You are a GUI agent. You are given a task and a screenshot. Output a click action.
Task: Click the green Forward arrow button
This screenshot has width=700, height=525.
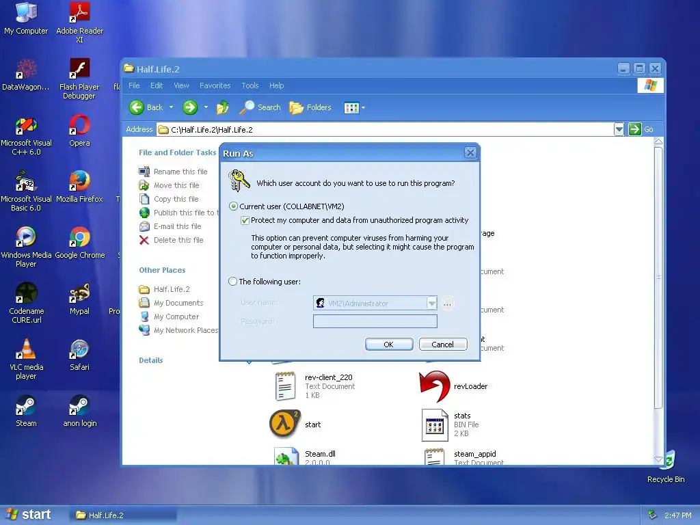(190, 107)
